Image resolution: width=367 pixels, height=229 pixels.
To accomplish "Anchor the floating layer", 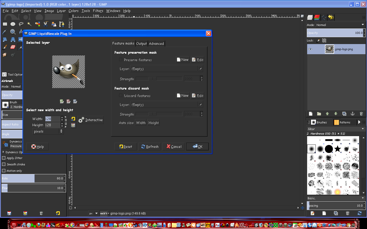I will (352, 114).
